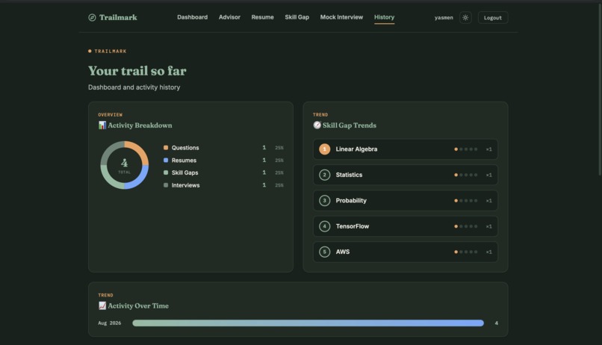Click the x1 count on TensorFlow row
The image size is (602, 345).
click(488, 226)
